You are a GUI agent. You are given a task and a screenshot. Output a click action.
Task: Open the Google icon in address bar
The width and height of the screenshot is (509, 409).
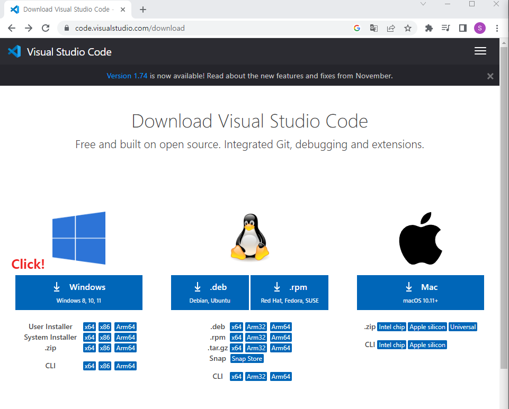(x=357, y=28)
